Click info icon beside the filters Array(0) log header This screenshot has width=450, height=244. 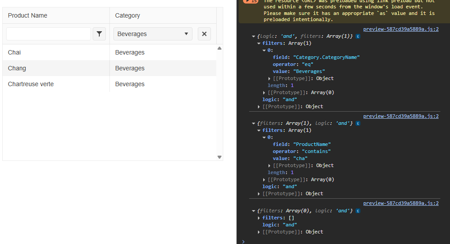click(x=358, y=211)
